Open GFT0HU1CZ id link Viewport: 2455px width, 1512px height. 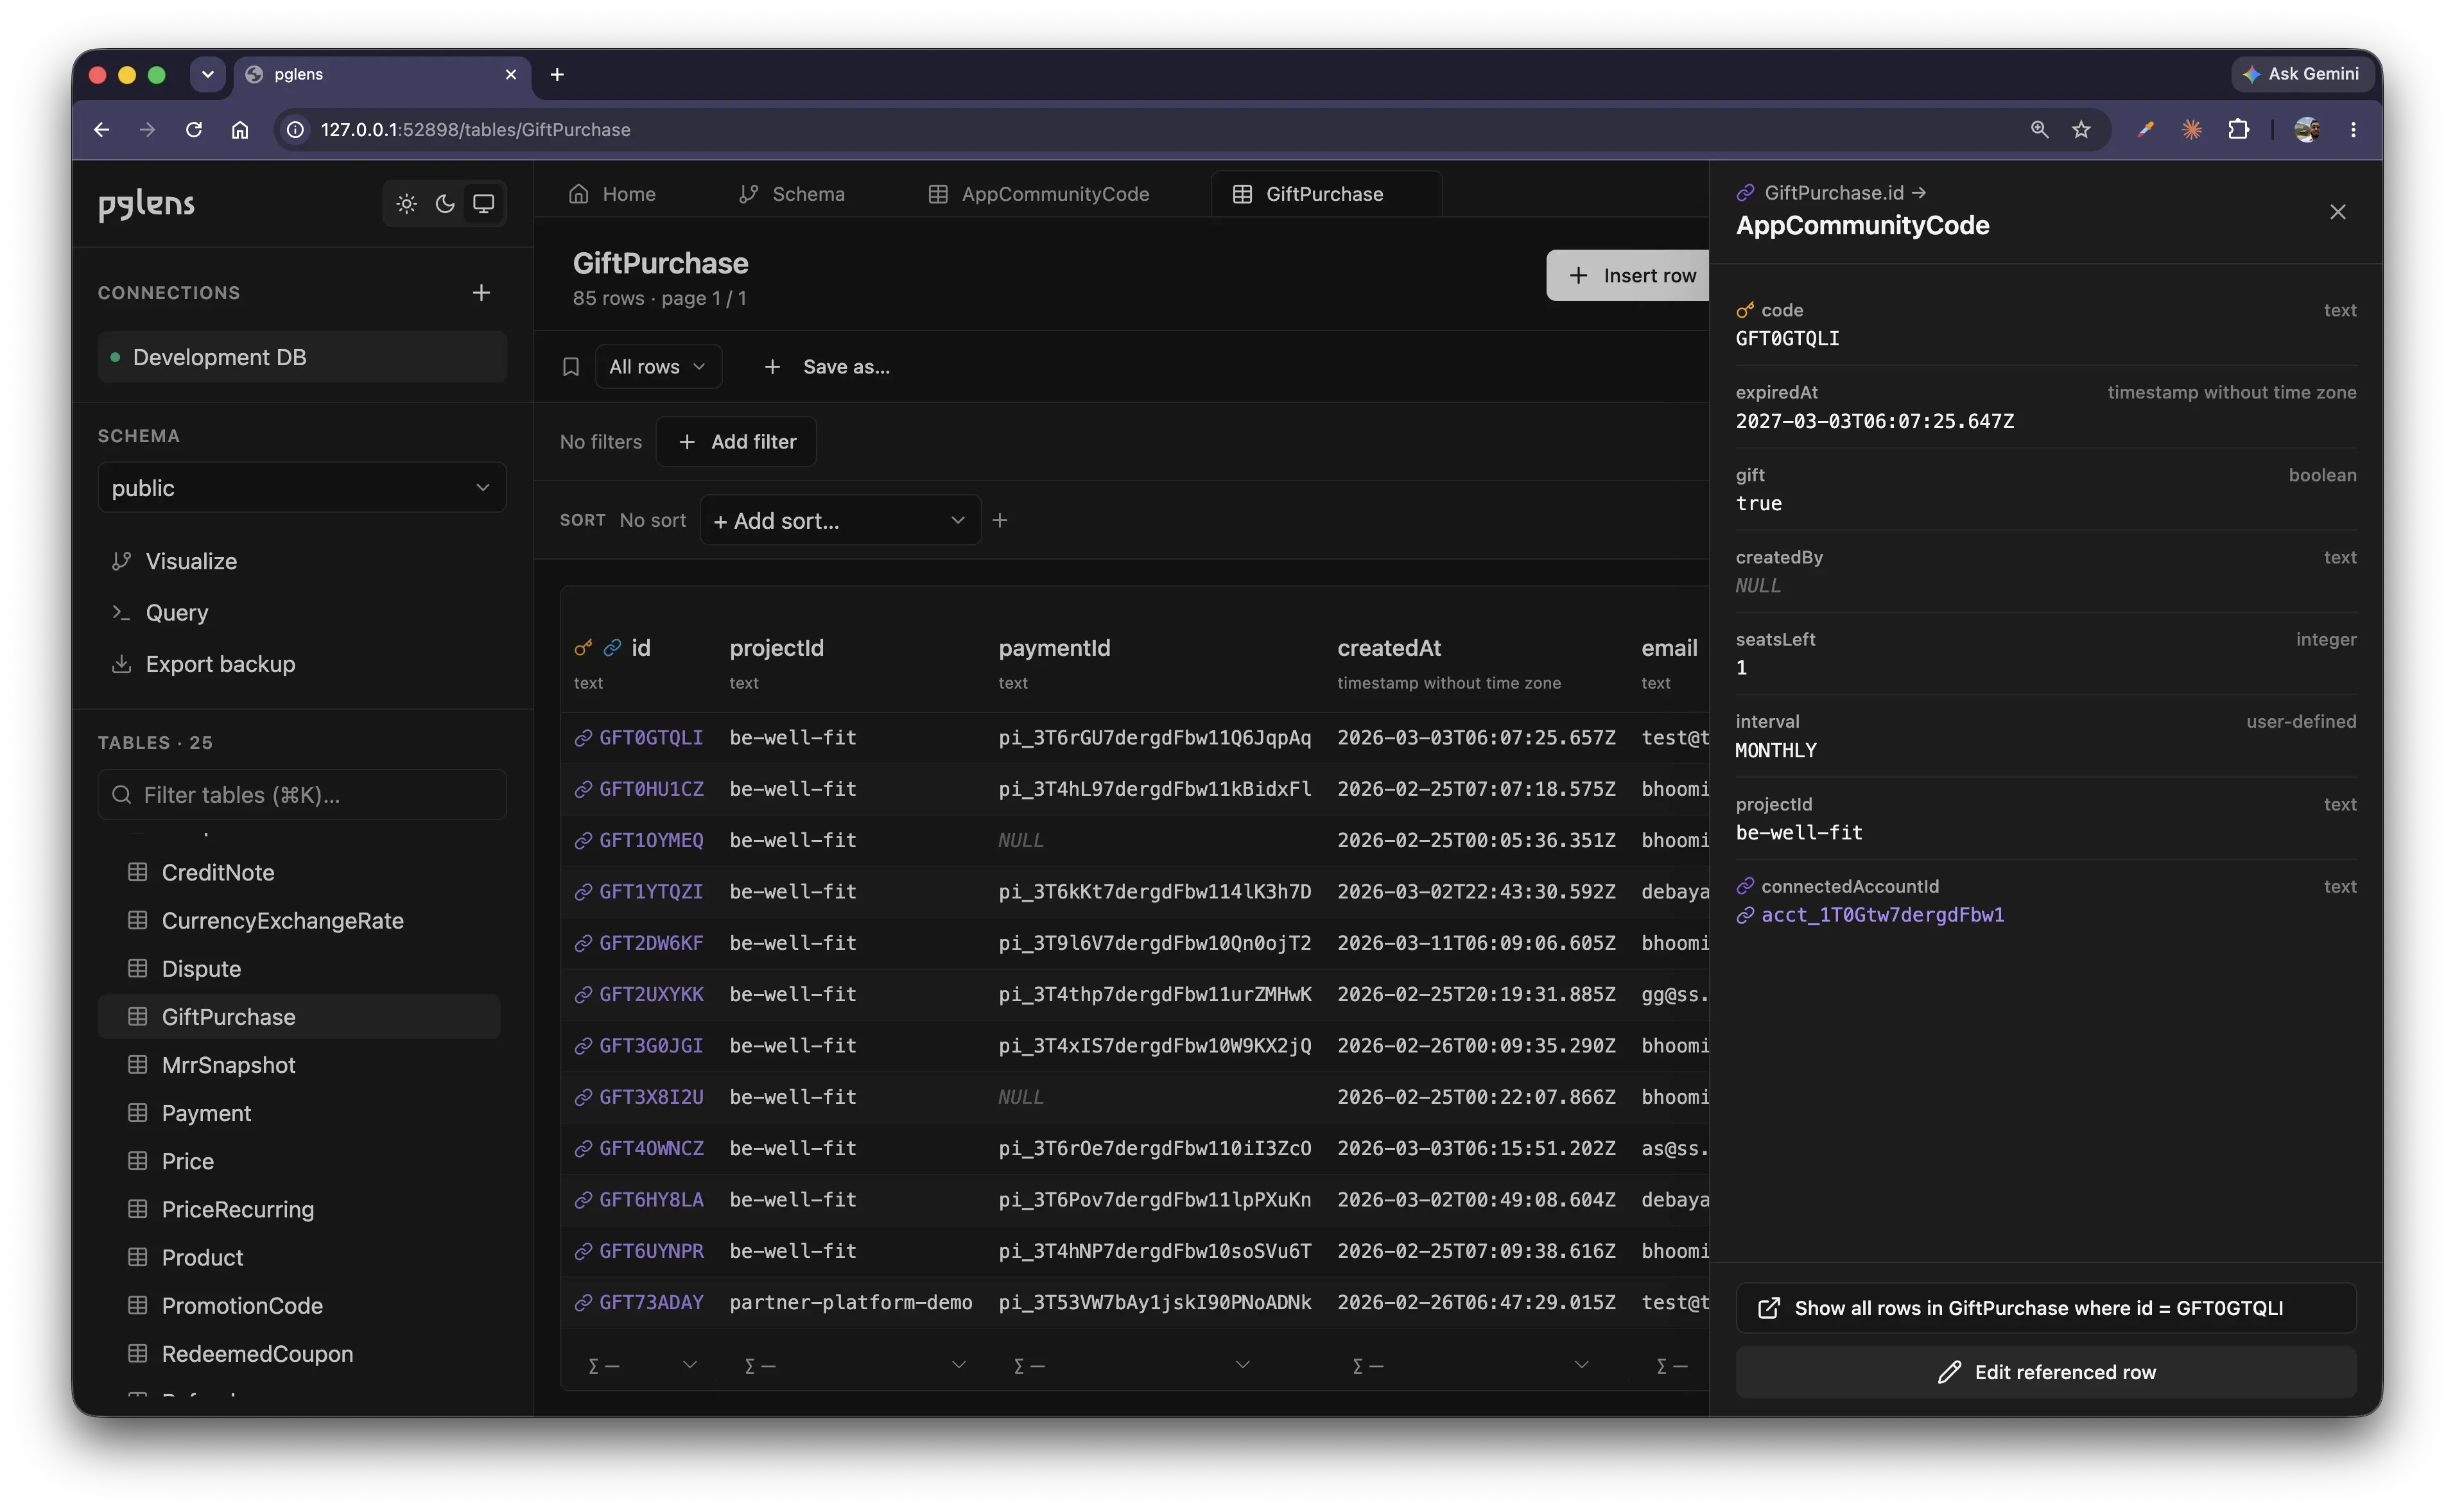pyautogui.click(x=651, y=789)
